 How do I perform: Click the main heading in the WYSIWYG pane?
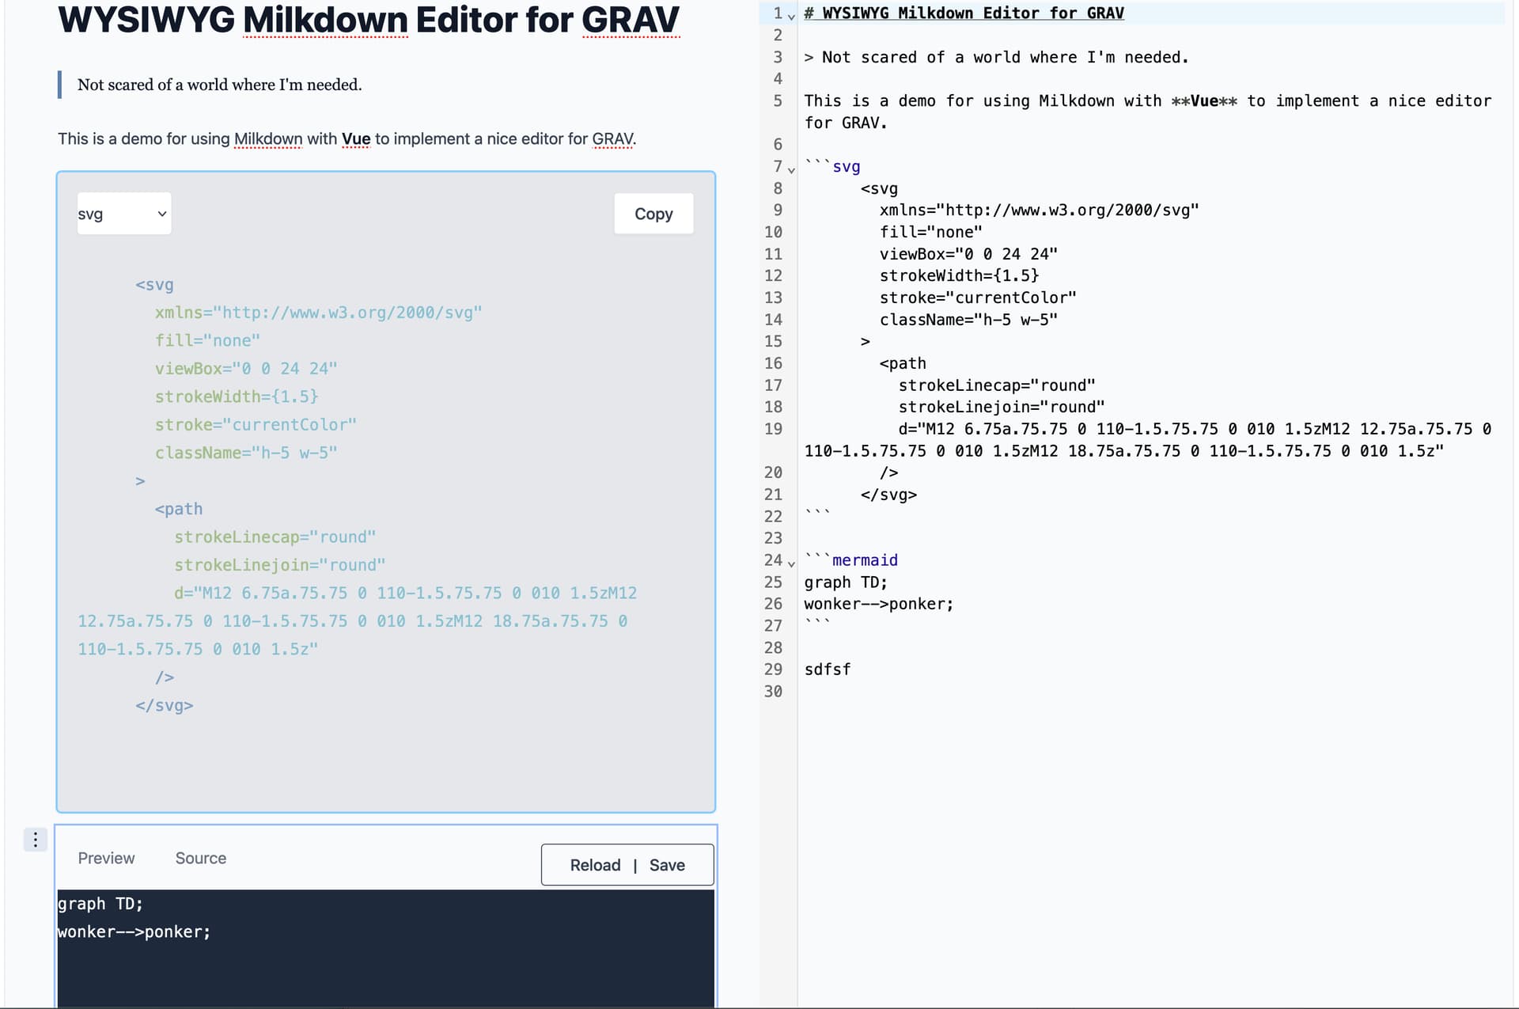369,21
